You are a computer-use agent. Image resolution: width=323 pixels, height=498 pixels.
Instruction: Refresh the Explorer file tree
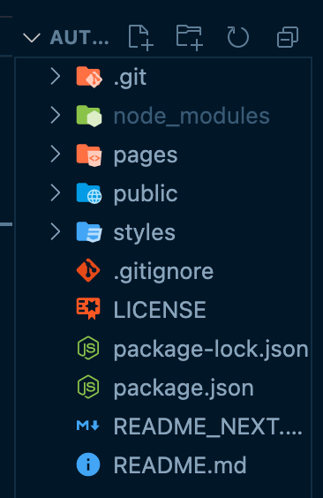(238, 37)
